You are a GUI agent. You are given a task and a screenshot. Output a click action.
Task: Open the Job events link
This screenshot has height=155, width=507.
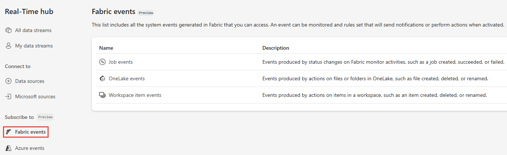[x=120, y=62]
